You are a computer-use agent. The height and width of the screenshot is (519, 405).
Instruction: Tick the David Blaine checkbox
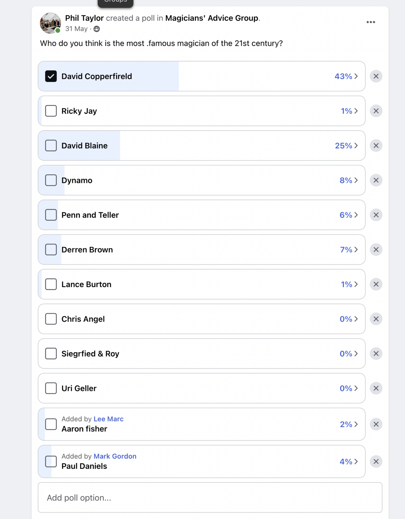point(51,146)
